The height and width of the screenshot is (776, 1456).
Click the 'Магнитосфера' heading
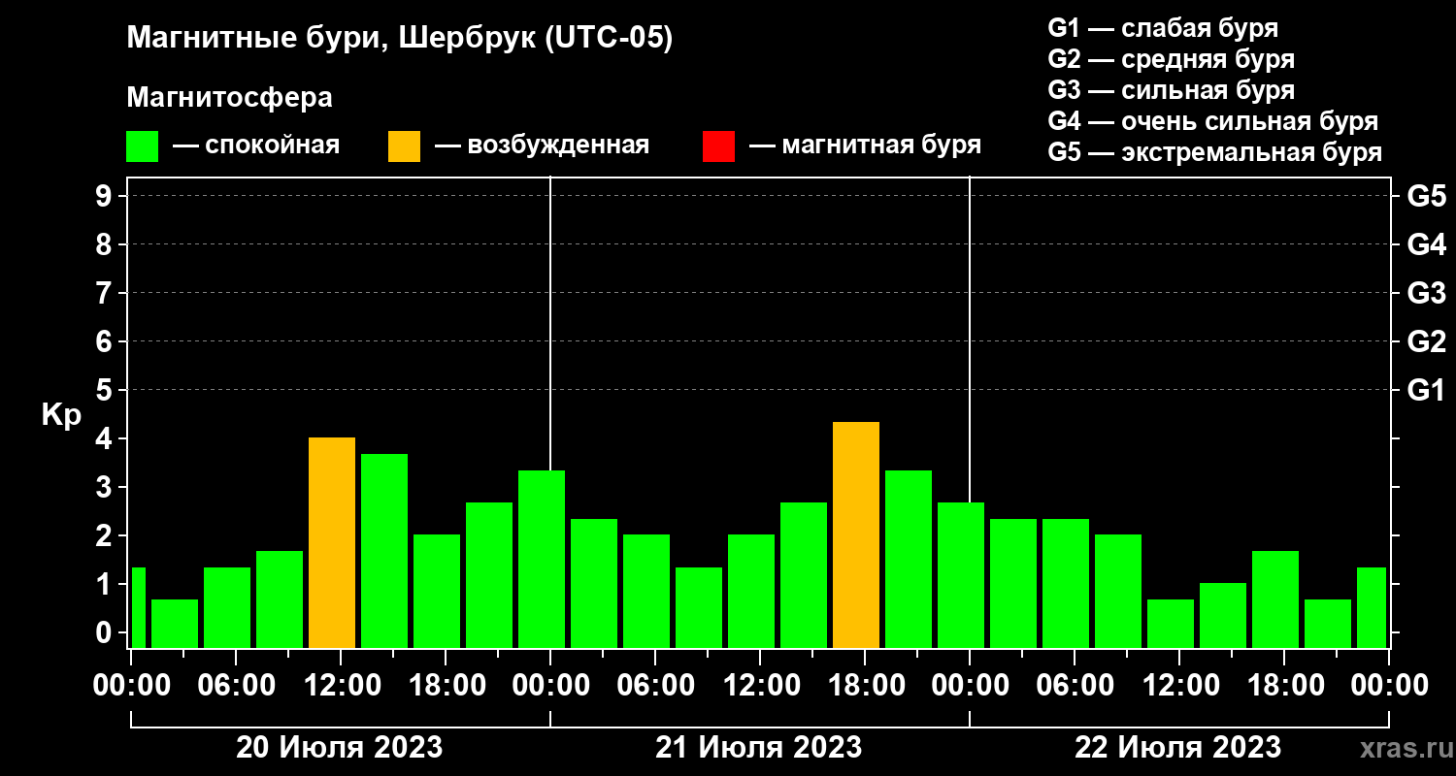[x=229, y=98]
